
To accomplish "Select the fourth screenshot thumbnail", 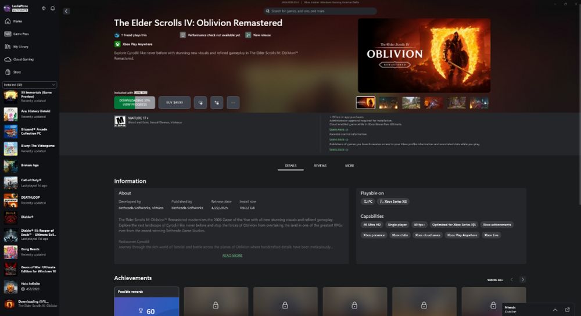I will [x=433, y=103].
